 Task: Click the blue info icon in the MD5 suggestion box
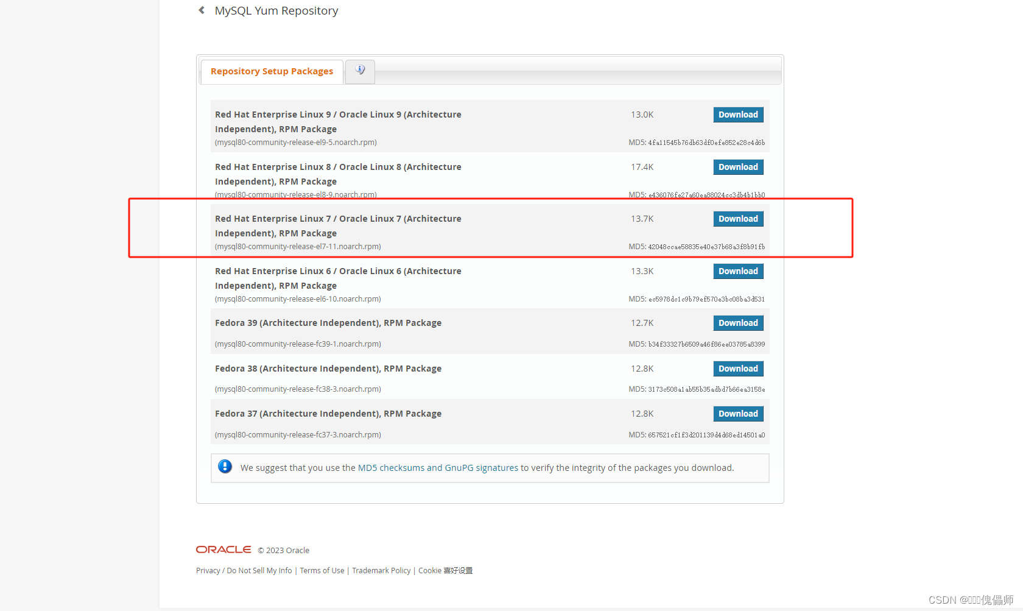pos(225,467)
